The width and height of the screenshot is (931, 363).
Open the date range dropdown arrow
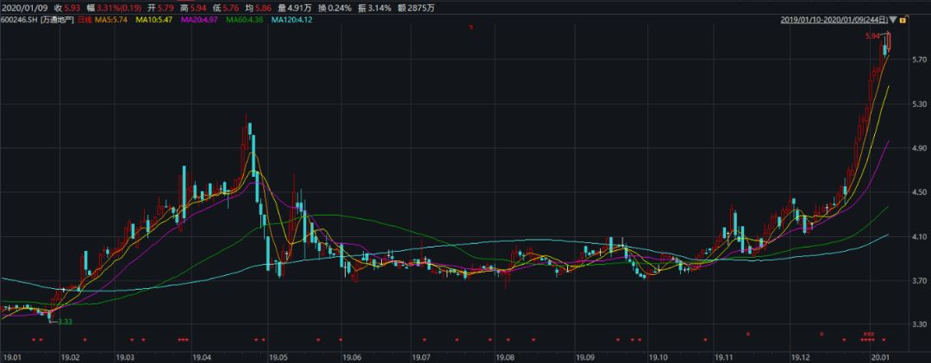click(x=892, y=18)
